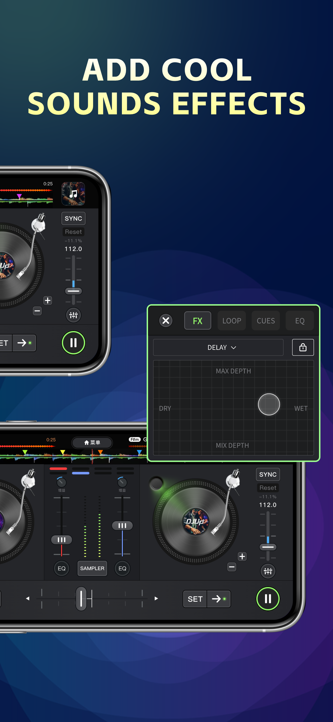Select the red deck indicator bar
Screen dimensions: 333x722
coord(58,469)
